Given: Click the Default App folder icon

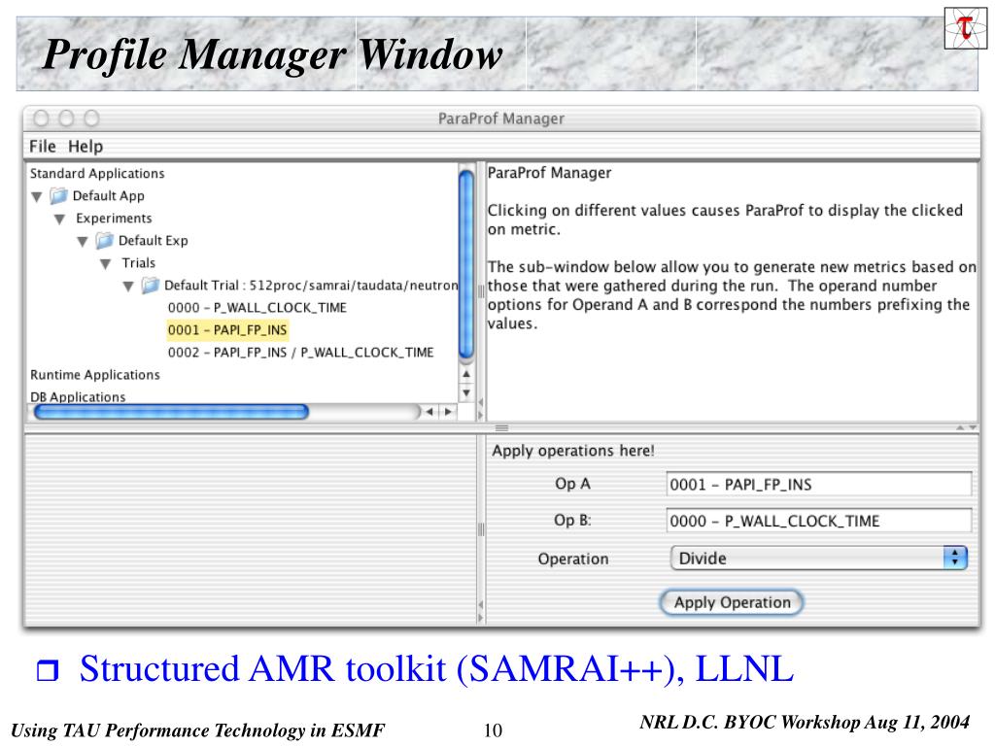Looking at the screenshot, I should point(58,195).
